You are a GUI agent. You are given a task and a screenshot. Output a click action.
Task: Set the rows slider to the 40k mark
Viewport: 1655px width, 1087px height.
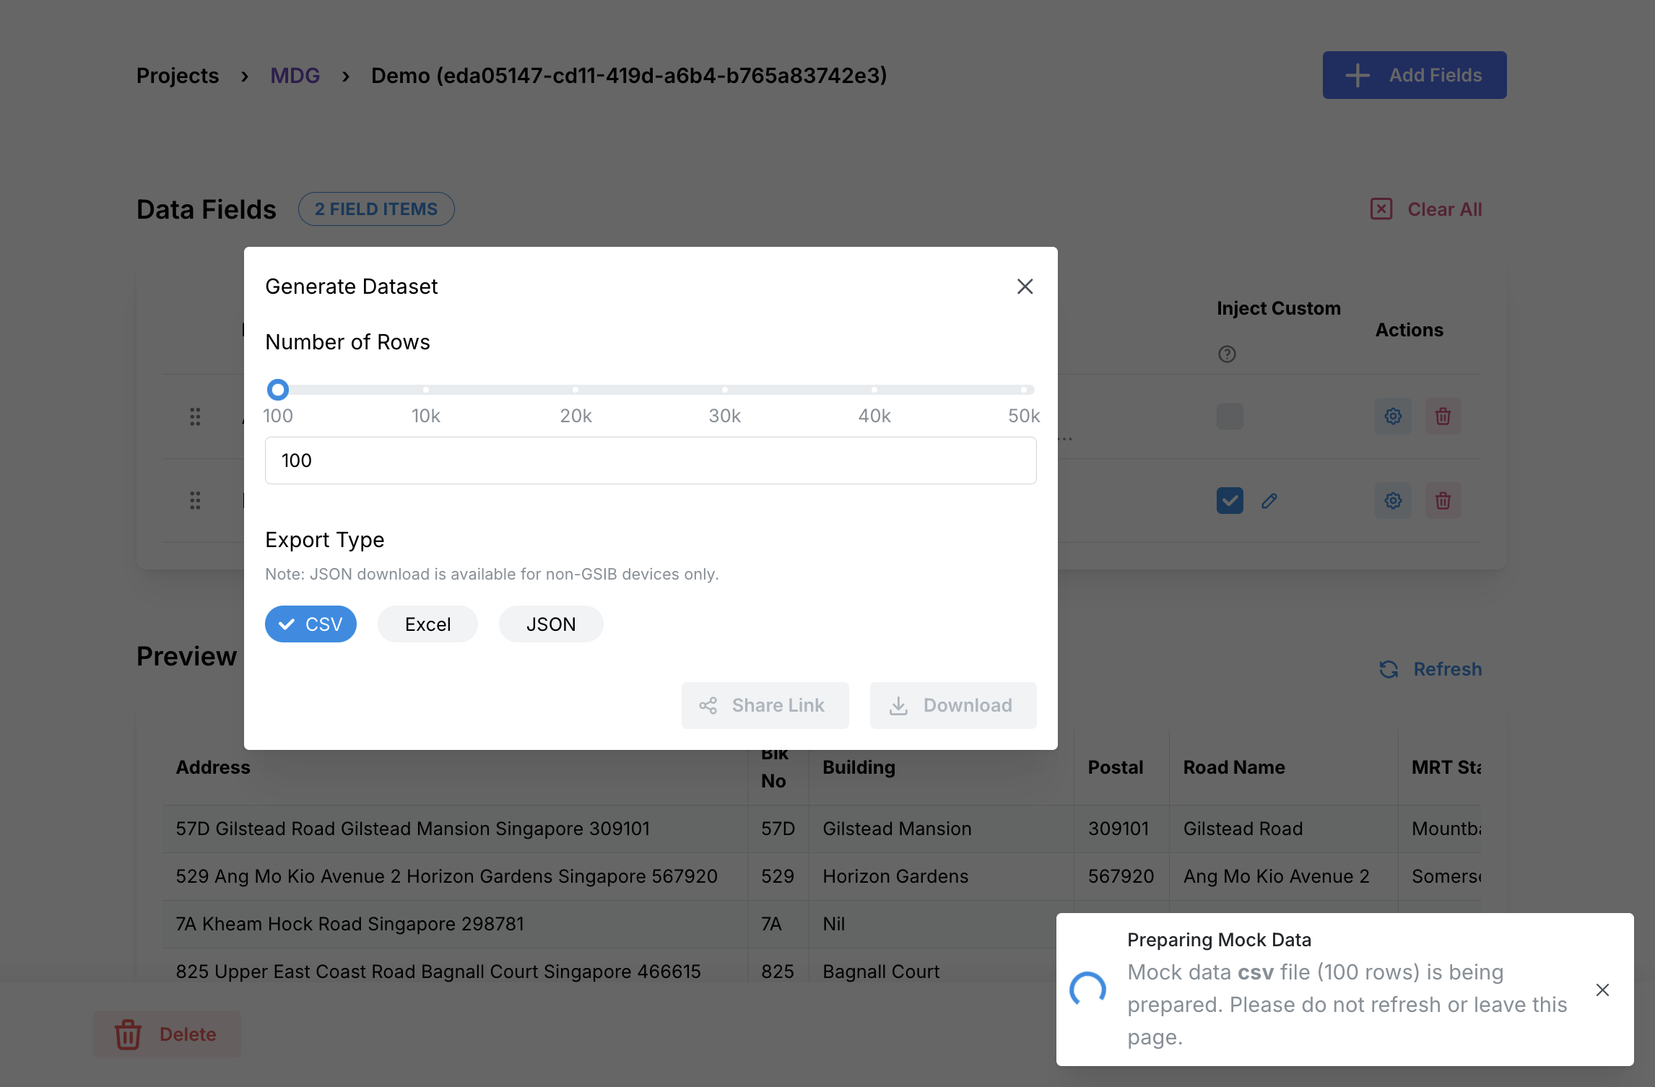[x=874, y=390]
